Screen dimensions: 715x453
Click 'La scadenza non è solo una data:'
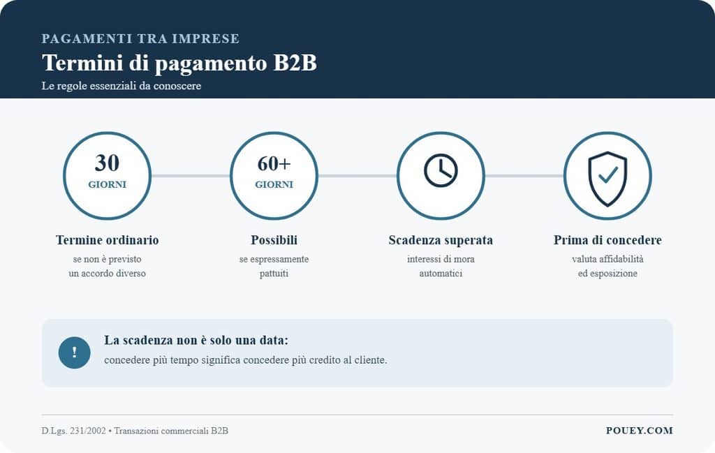click(196, 341)
